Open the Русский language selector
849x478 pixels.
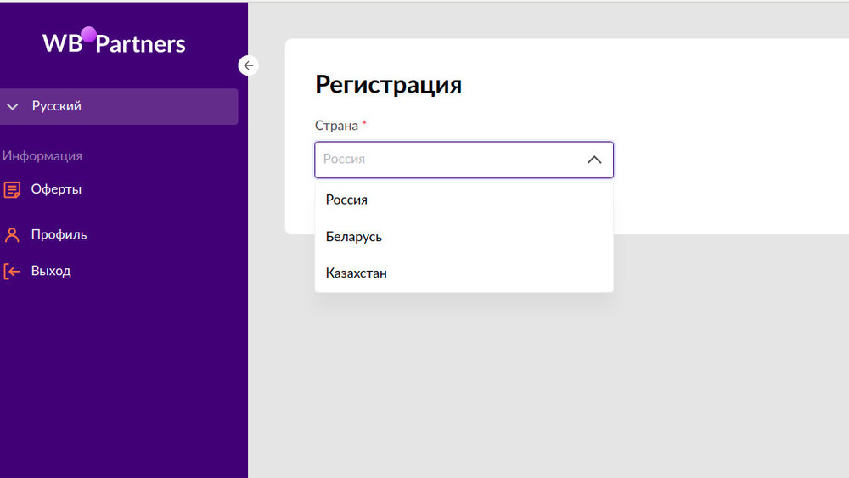tap(57, 107)
